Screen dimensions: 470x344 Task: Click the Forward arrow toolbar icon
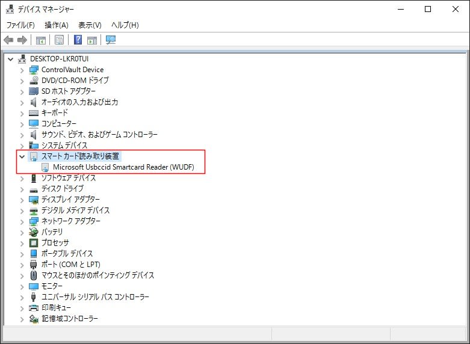22,40
